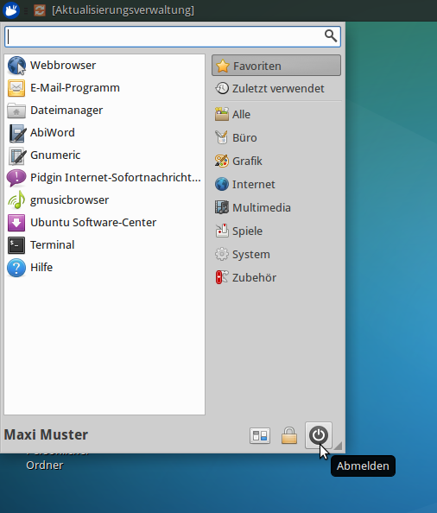Click the Aktualisierungsverwaltung taskbar icon

[x=40, y=10]
